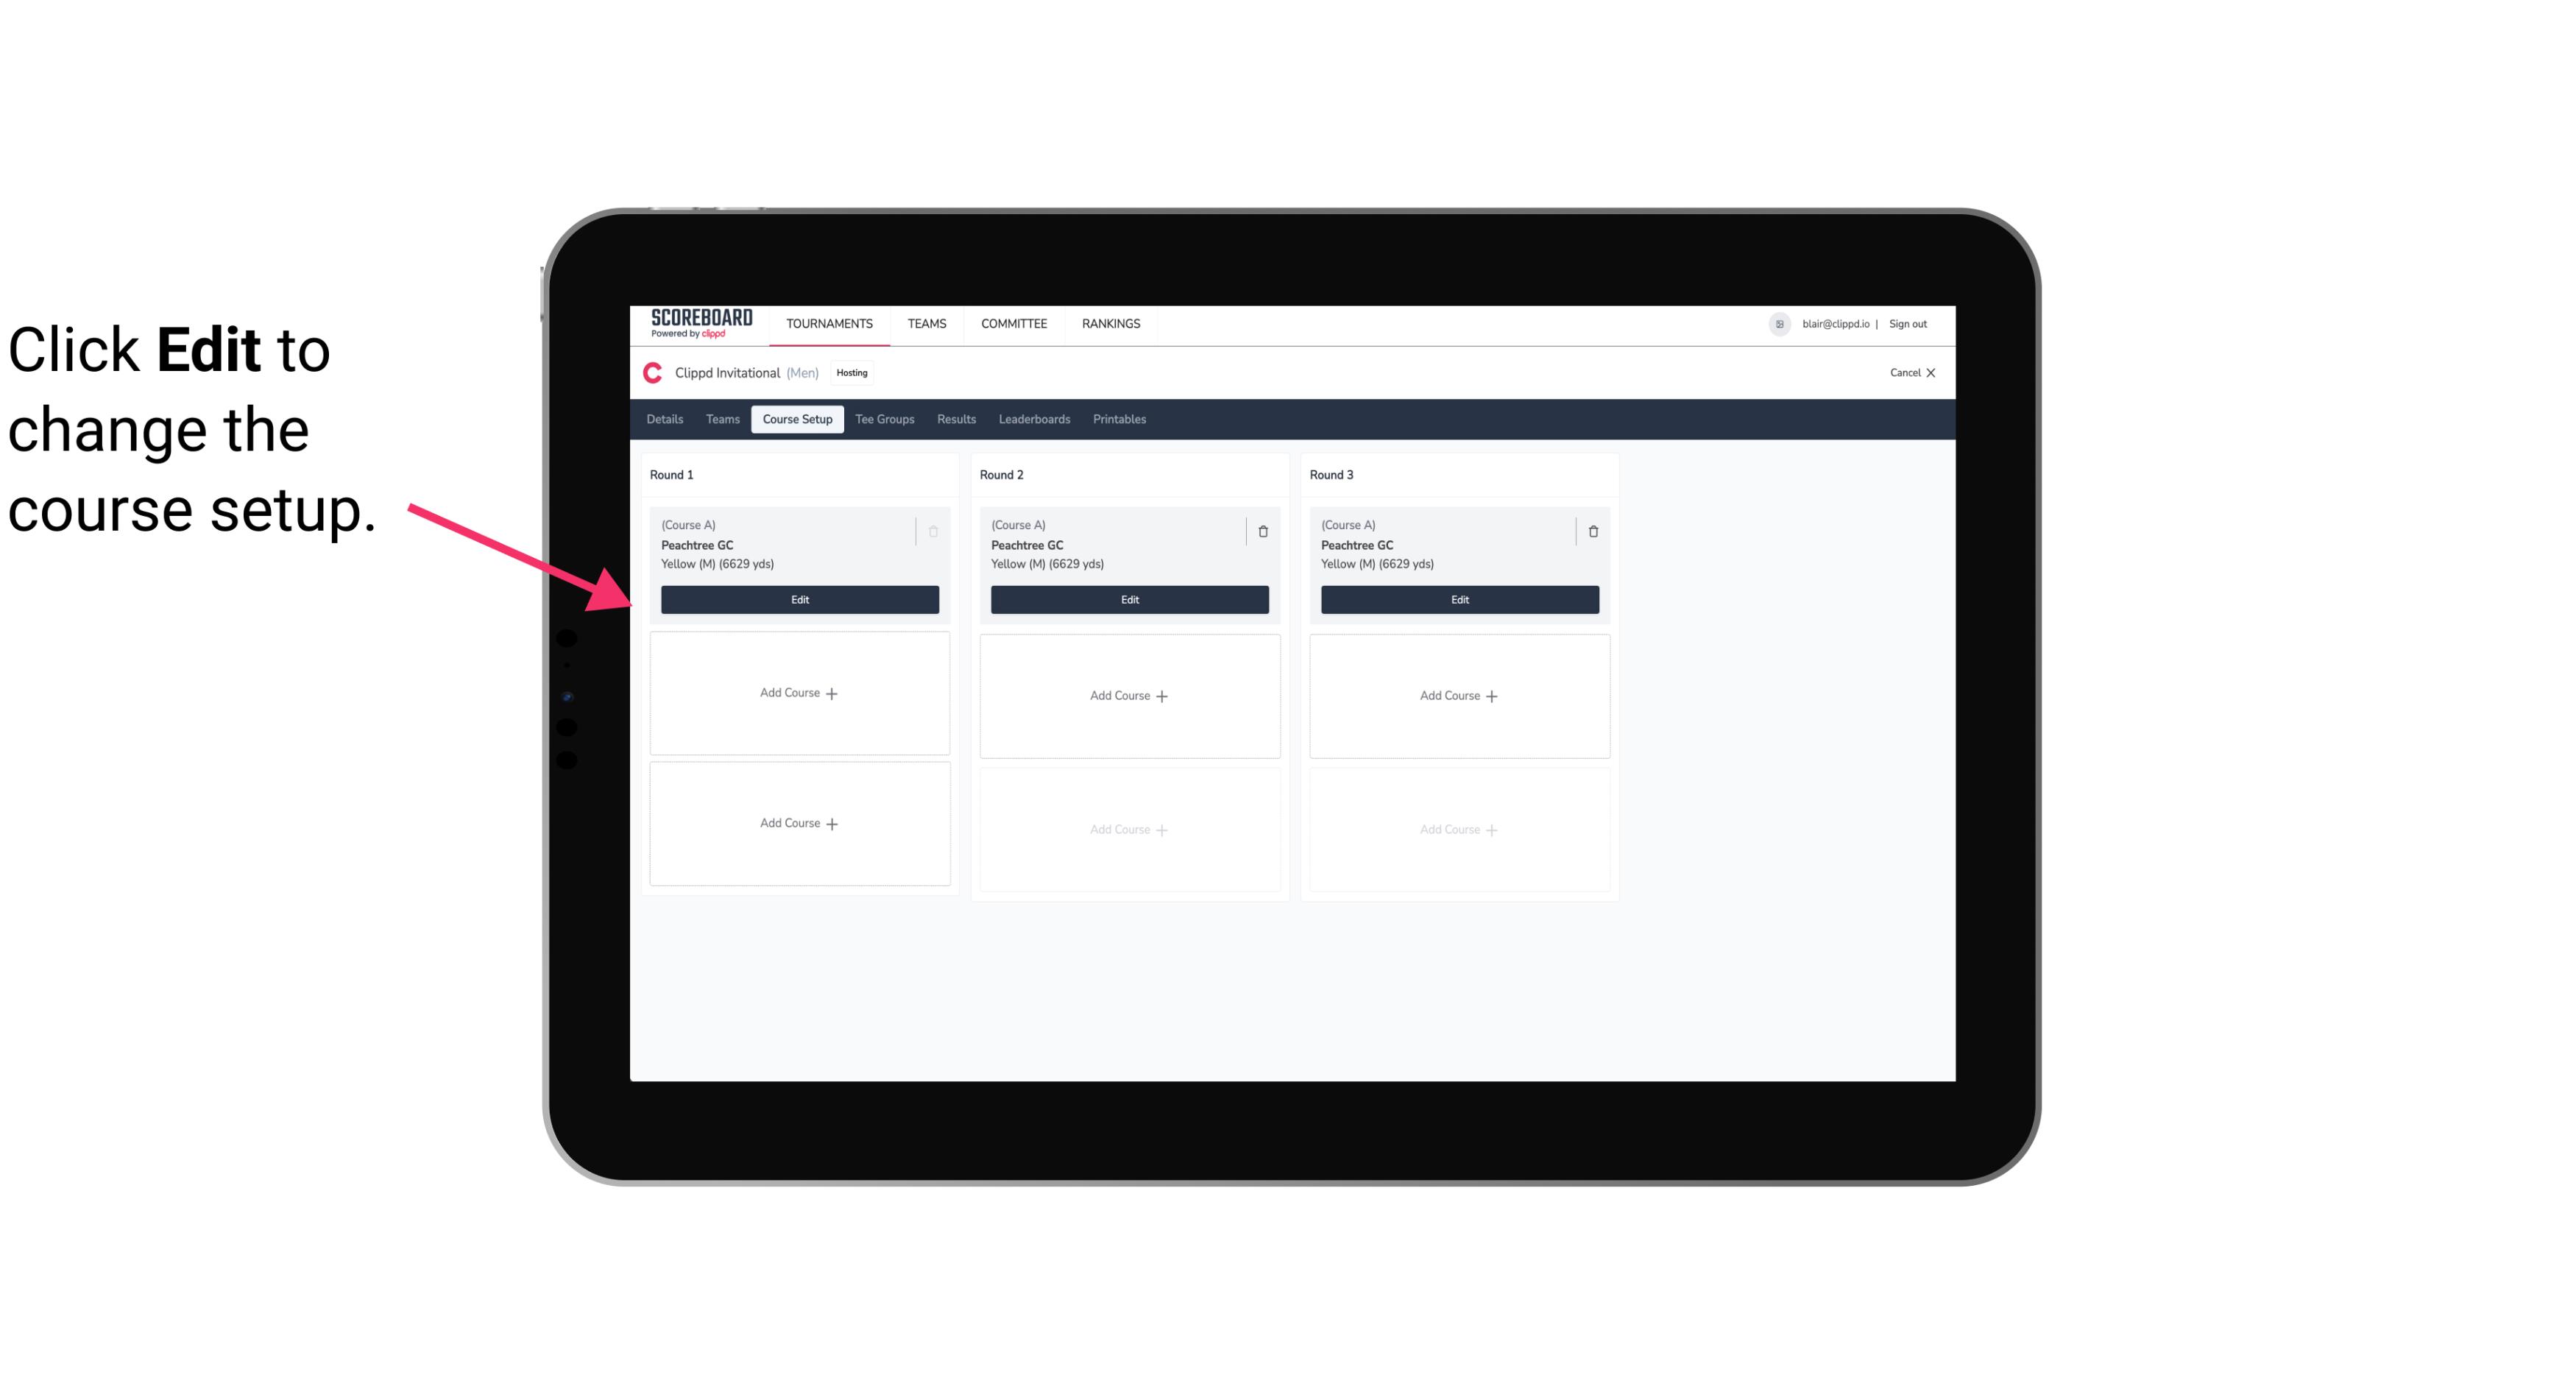Click the delete icon for Round 1 course
2576x1386 pixels.
[x=933, y=531]
